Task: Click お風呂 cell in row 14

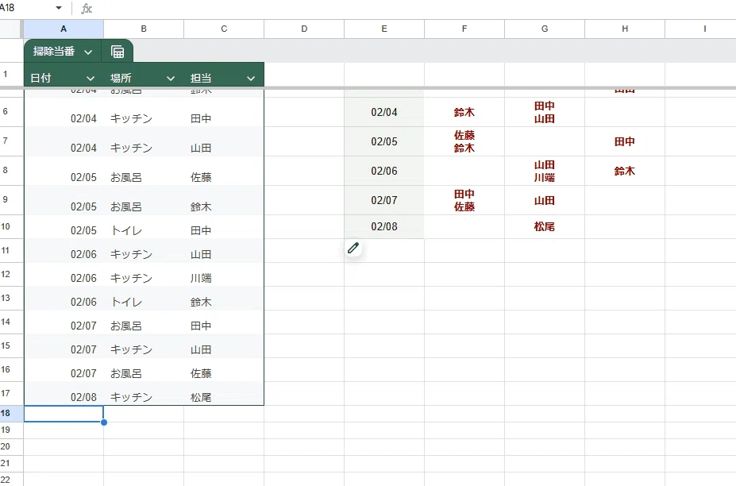Action: [144, 322]
